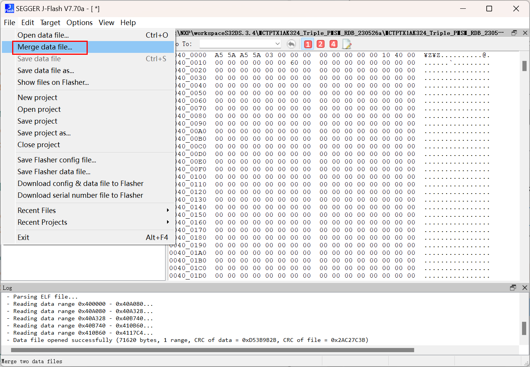Viewport: 530px width, 367px height.
Task: Float the Log panel via restore icon
Action: [513, 288]
